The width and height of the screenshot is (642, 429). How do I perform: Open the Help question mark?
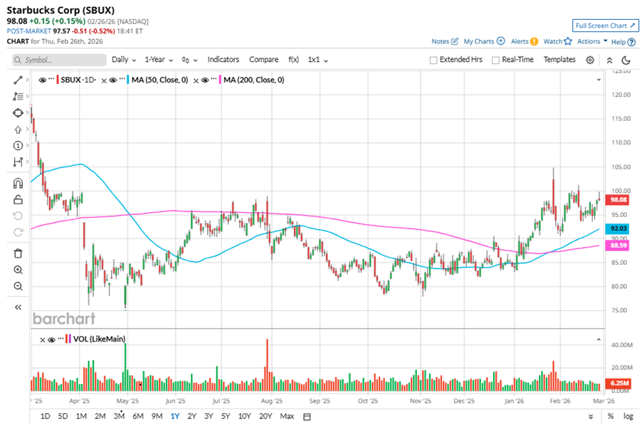tap(631, 42)
